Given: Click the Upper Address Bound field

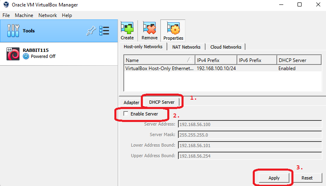Looking at the screenshot, I should pos(250,156).
